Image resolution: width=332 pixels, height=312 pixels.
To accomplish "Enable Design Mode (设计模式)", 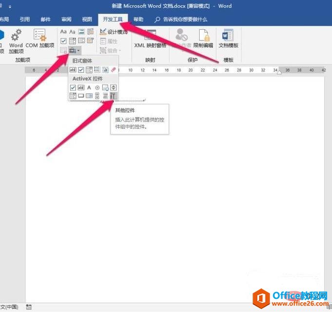I will (113, 32).
